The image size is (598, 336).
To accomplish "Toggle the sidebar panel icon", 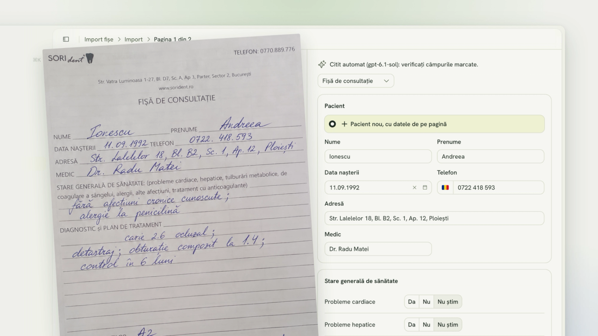I will pyautogui.click(x=66, y=39).
